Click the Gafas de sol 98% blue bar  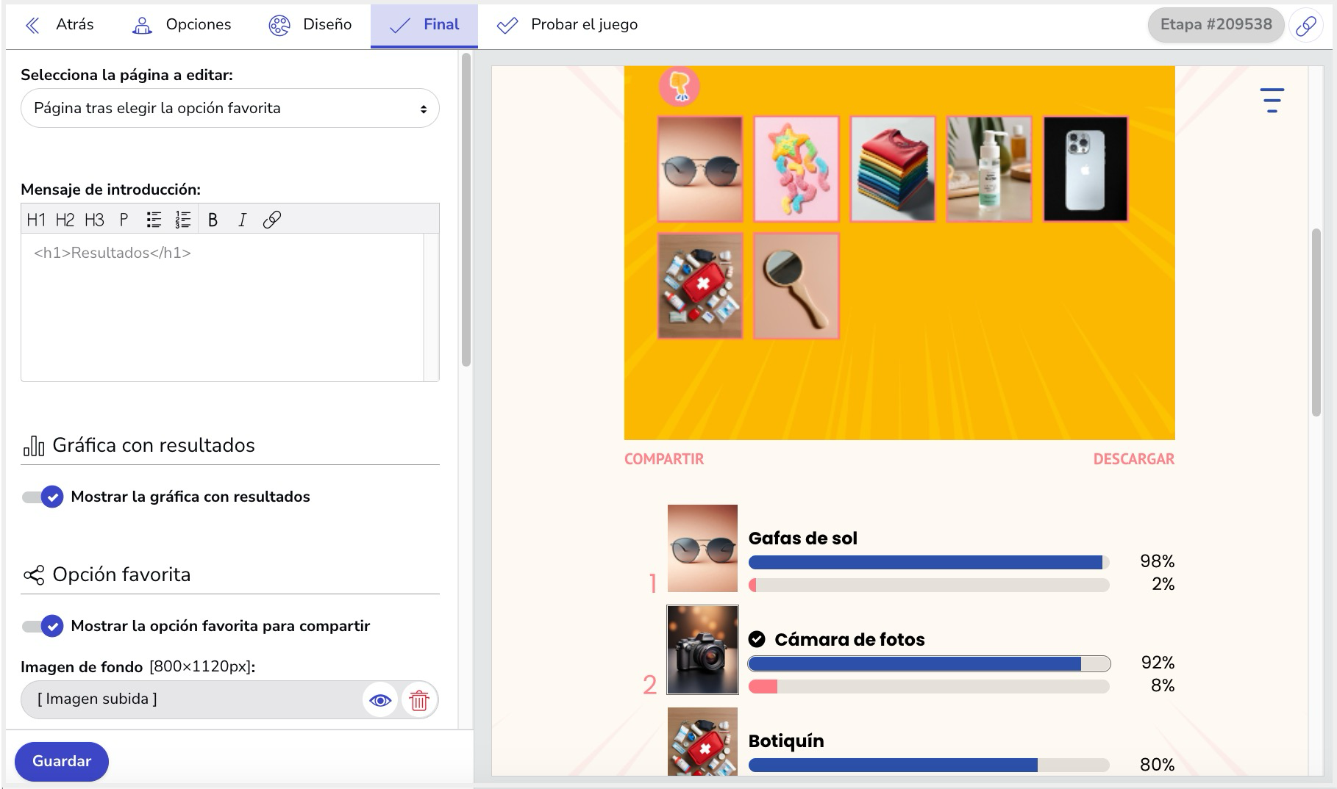coord(925,563)
